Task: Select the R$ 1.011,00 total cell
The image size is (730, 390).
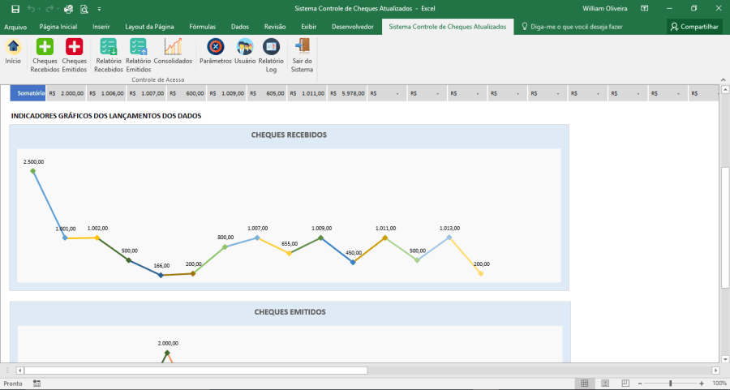Action: pos(307,93)
